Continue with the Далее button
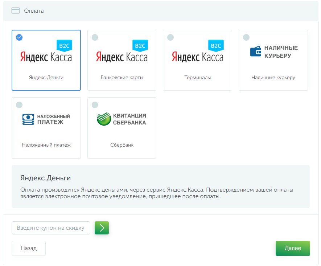 pyautogui.click(x=293, y=248)
